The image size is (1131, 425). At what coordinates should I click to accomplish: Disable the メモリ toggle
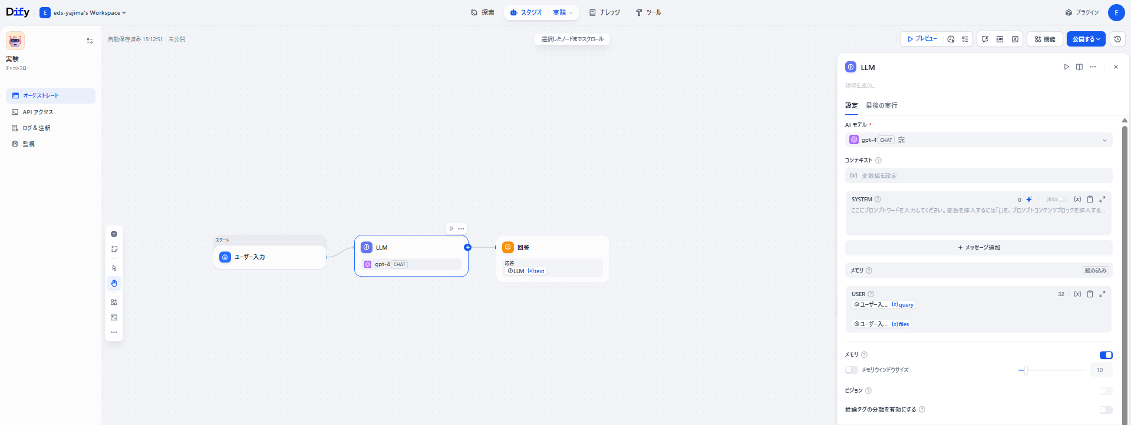click(x=1106, y=355)
